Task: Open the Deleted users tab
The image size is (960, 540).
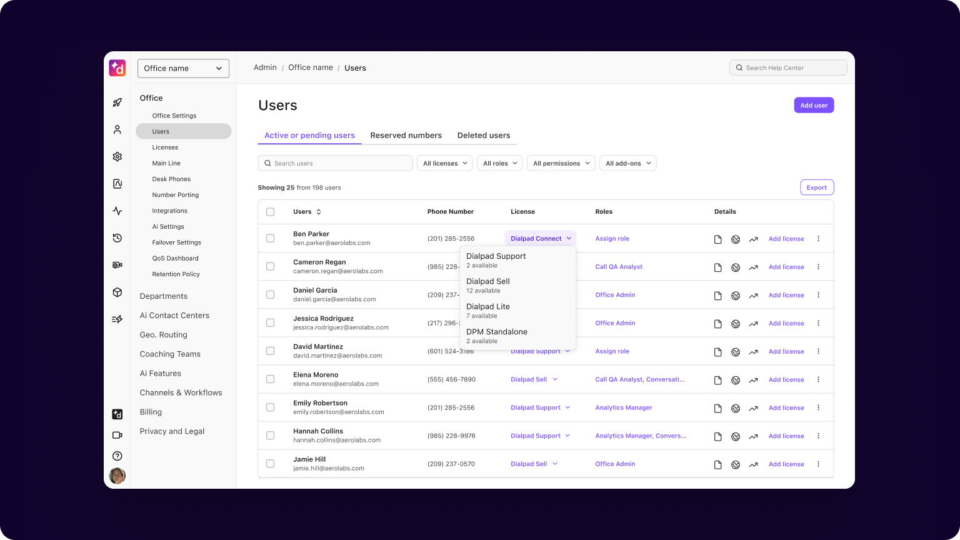Action: tap(483, 135)
